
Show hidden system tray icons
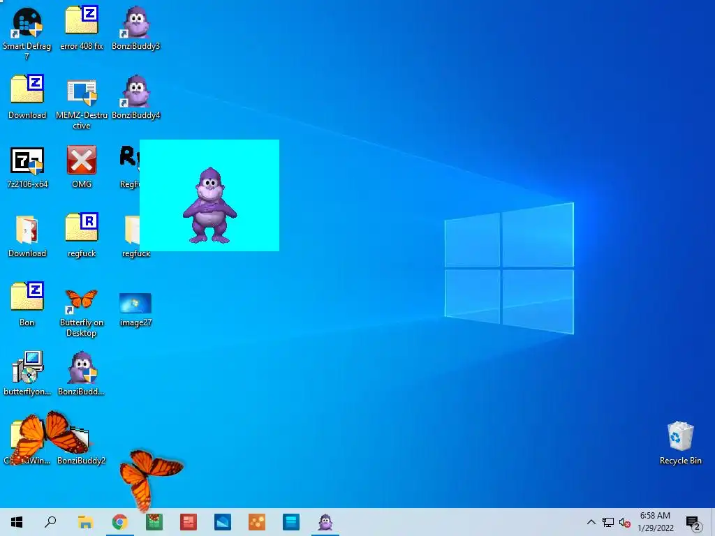point(591,522)
